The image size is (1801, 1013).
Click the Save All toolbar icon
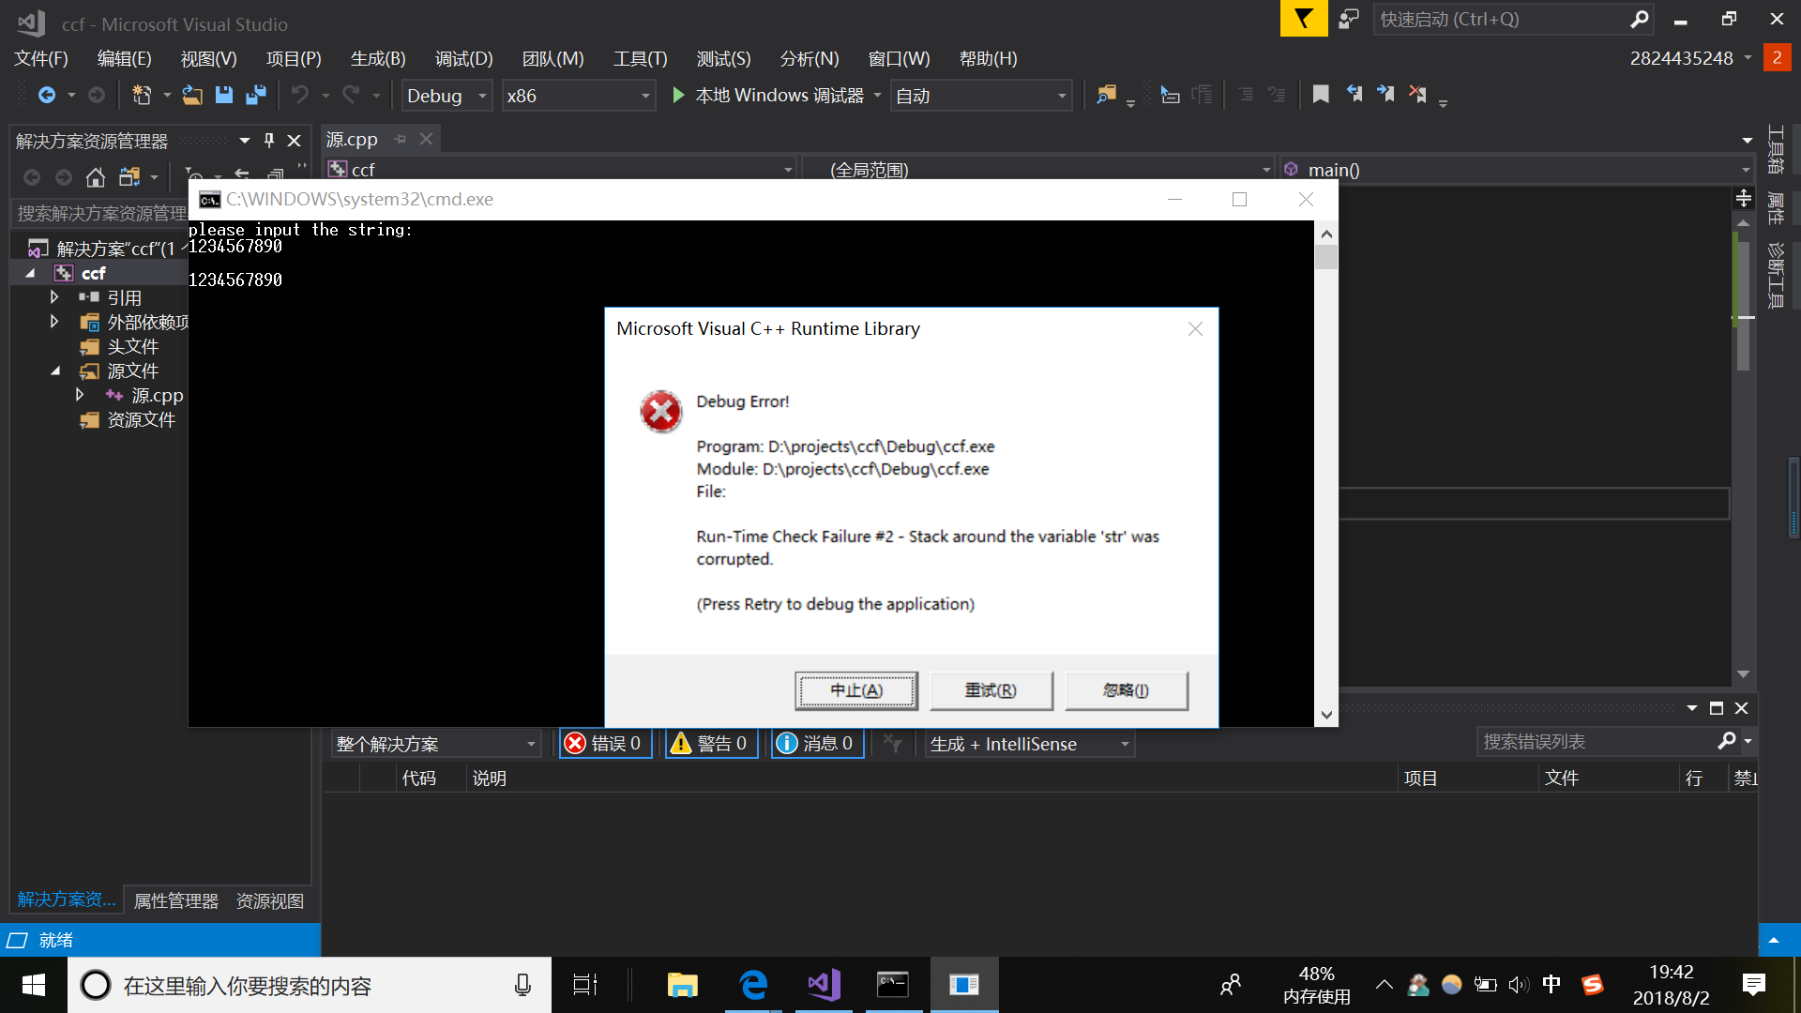pos(255,95)
